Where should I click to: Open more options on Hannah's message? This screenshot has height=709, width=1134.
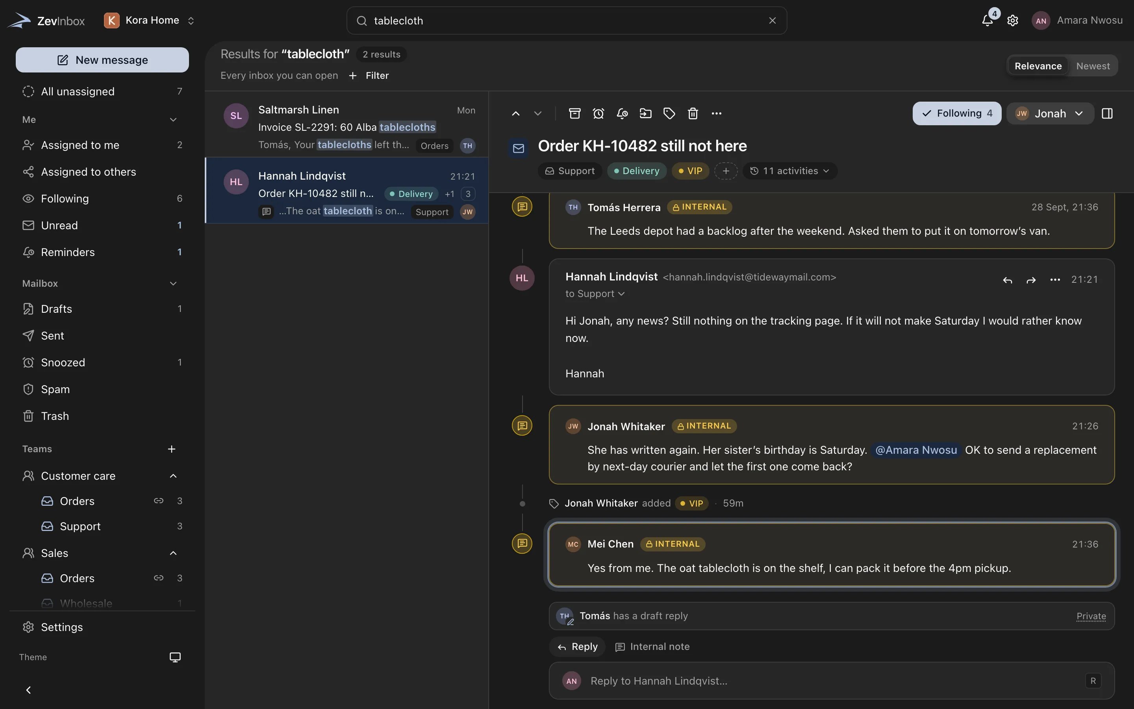tap(1055, 280)
